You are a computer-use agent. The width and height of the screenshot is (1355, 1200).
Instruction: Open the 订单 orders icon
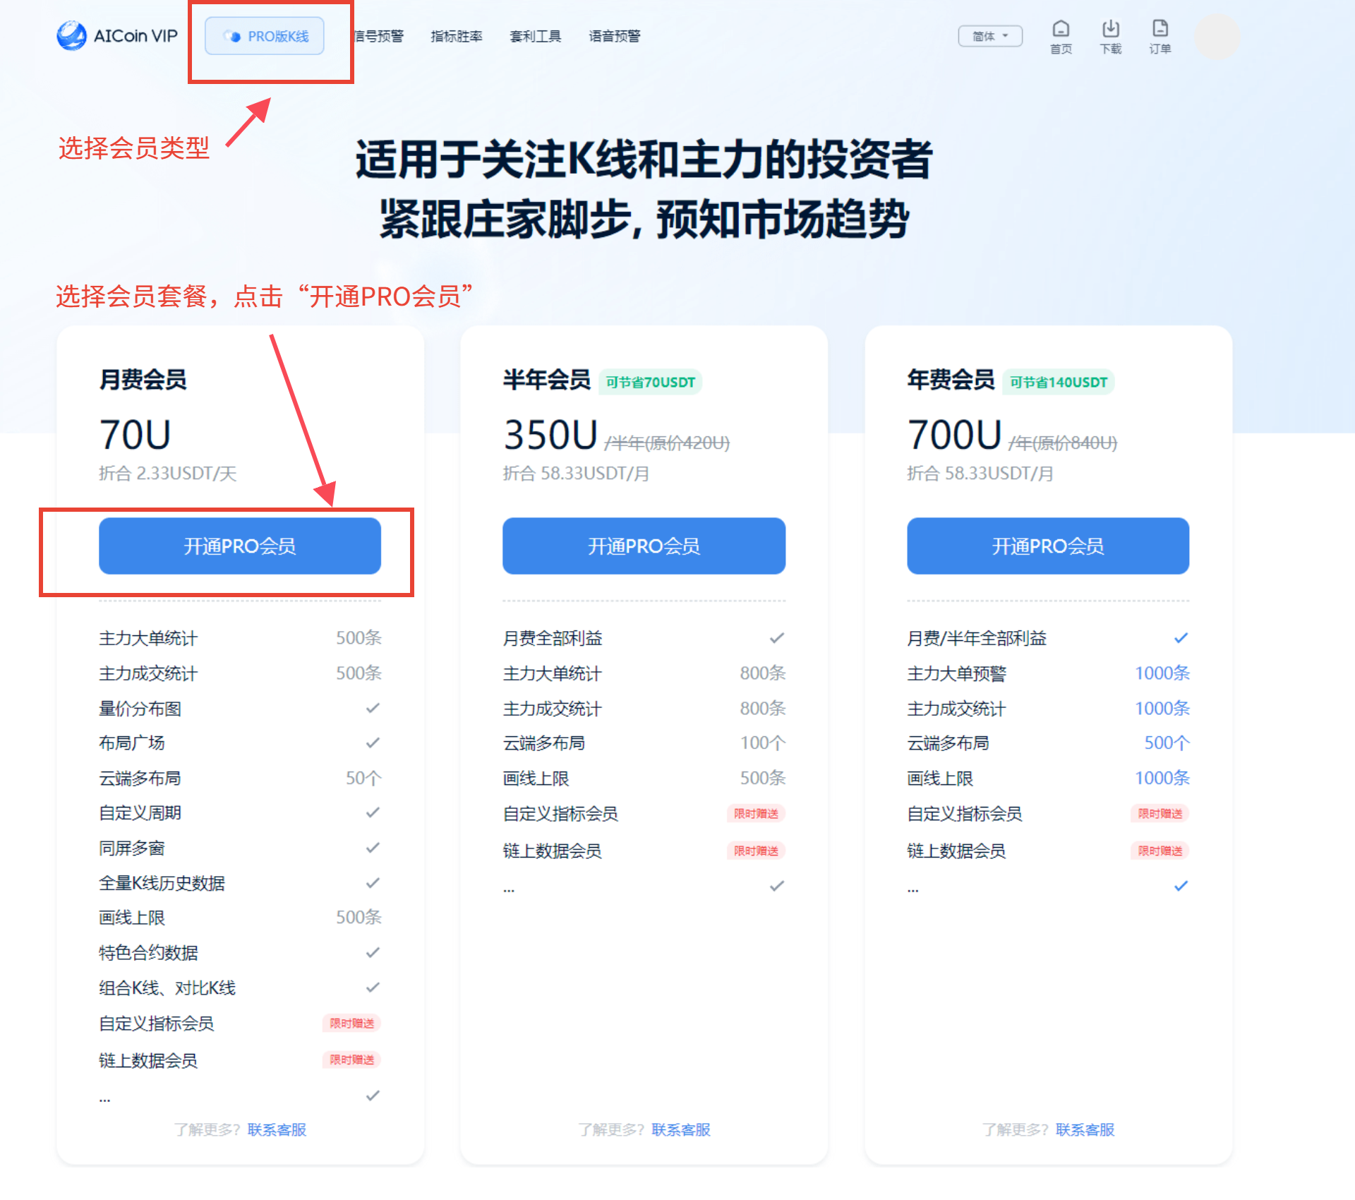1160,36
